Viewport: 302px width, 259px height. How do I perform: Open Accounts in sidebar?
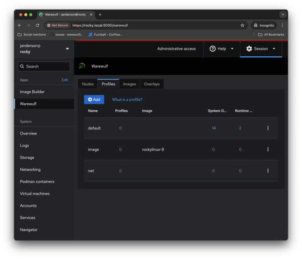[x=44, y=206]
